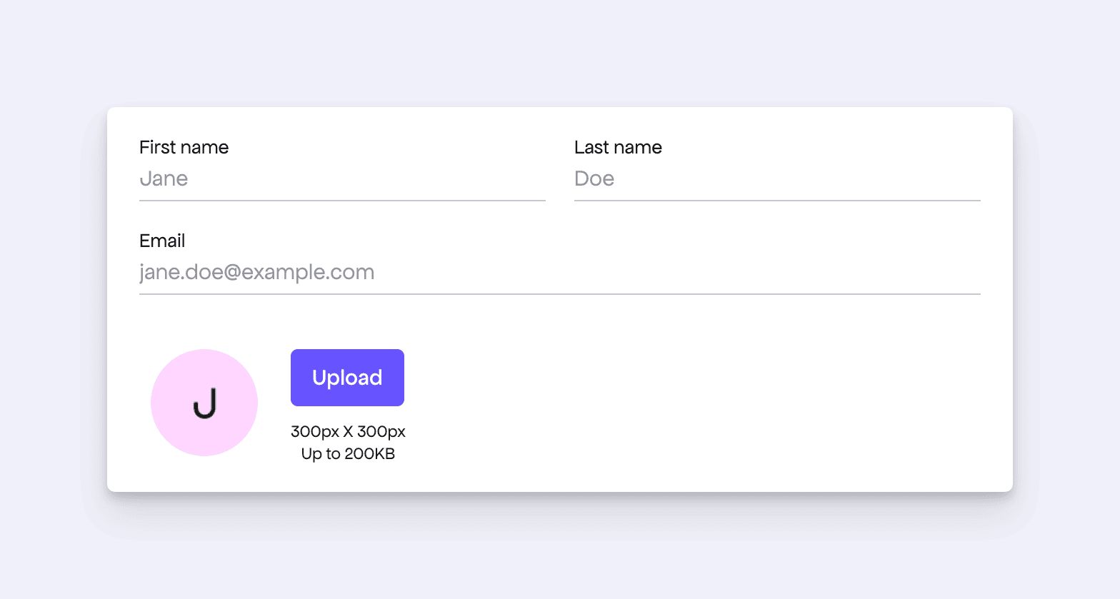The height and width of the screenshot is (599, 1120).
Task: Click the underline below Last name field
Action: (x=777, y=201)
